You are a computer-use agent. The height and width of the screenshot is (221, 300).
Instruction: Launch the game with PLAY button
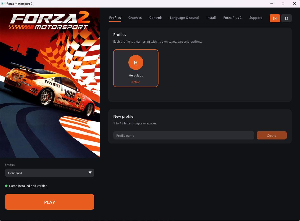50,202
